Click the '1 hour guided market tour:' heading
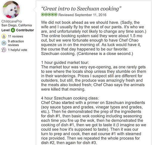 click(65, 62)
